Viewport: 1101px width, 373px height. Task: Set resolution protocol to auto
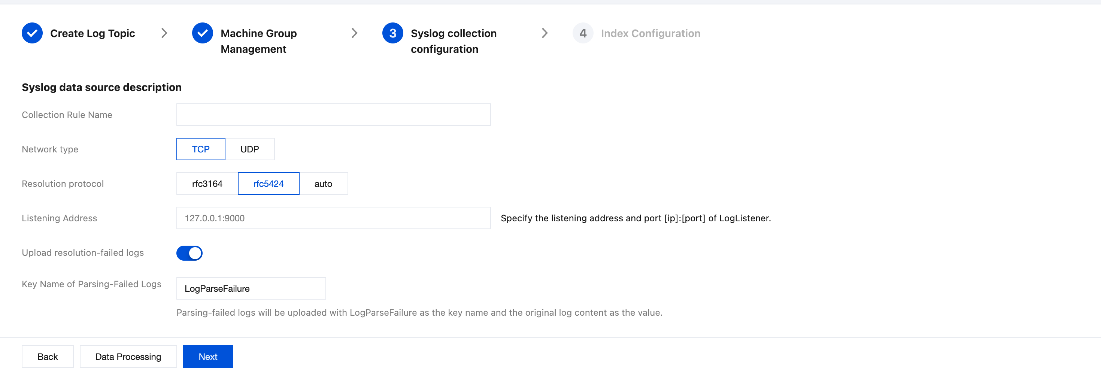(323, 184)
